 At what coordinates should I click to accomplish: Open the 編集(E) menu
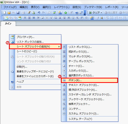24,7
